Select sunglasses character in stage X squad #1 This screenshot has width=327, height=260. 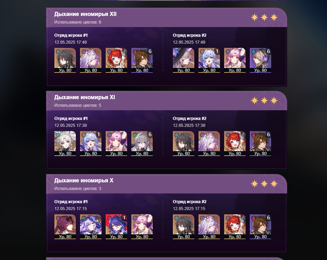pos(65,227)
